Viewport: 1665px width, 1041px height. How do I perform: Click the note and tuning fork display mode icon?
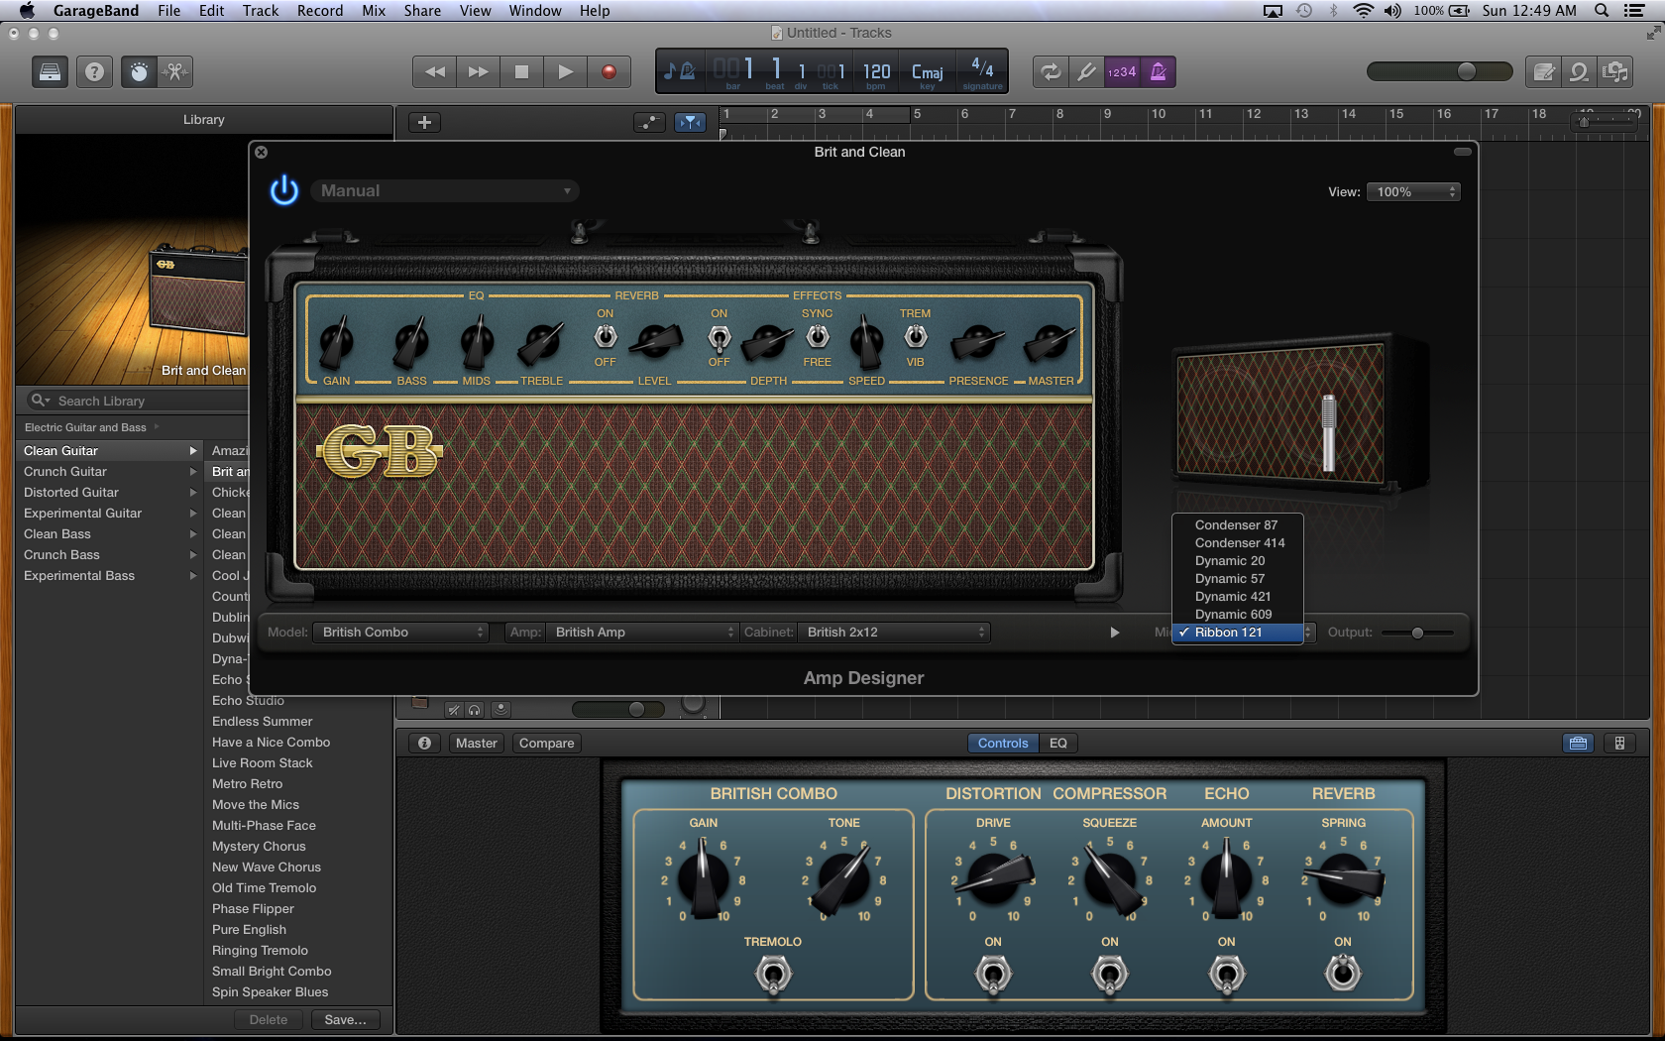click(x=679, y=70)
